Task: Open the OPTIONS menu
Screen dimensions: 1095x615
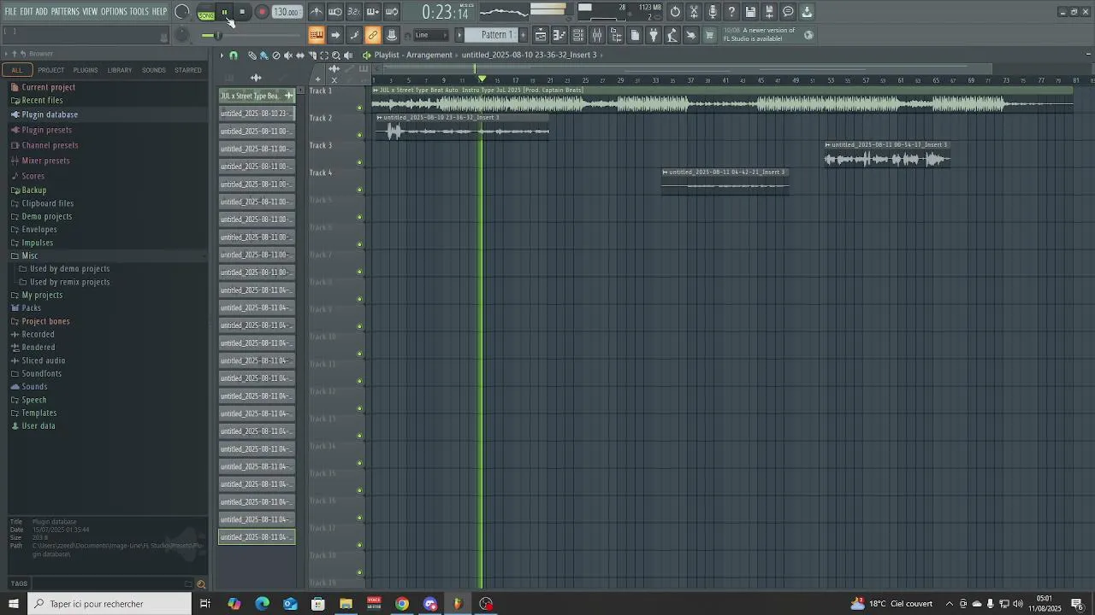Action: point(114,12)
